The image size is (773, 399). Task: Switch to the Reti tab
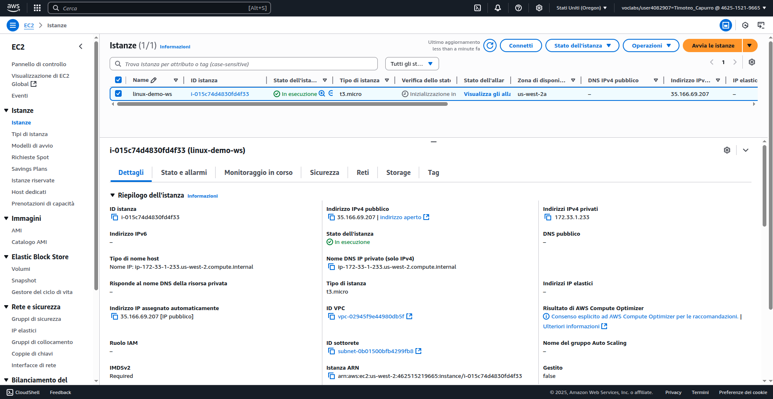click(x=362, y=172)
